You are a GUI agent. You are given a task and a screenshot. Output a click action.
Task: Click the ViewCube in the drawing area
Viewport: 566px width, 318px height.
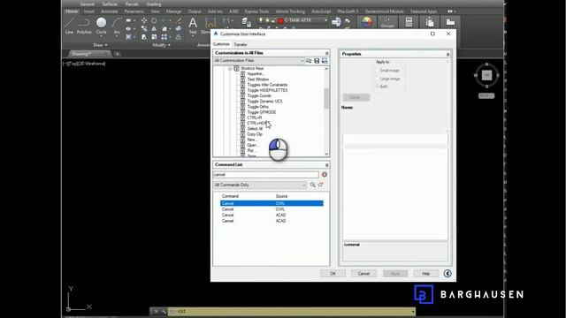click(486, 75)
